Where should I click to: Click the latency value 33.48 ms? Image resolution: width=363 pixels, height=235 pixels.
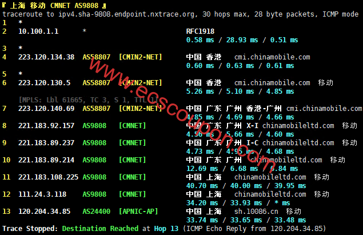point(290,220)
